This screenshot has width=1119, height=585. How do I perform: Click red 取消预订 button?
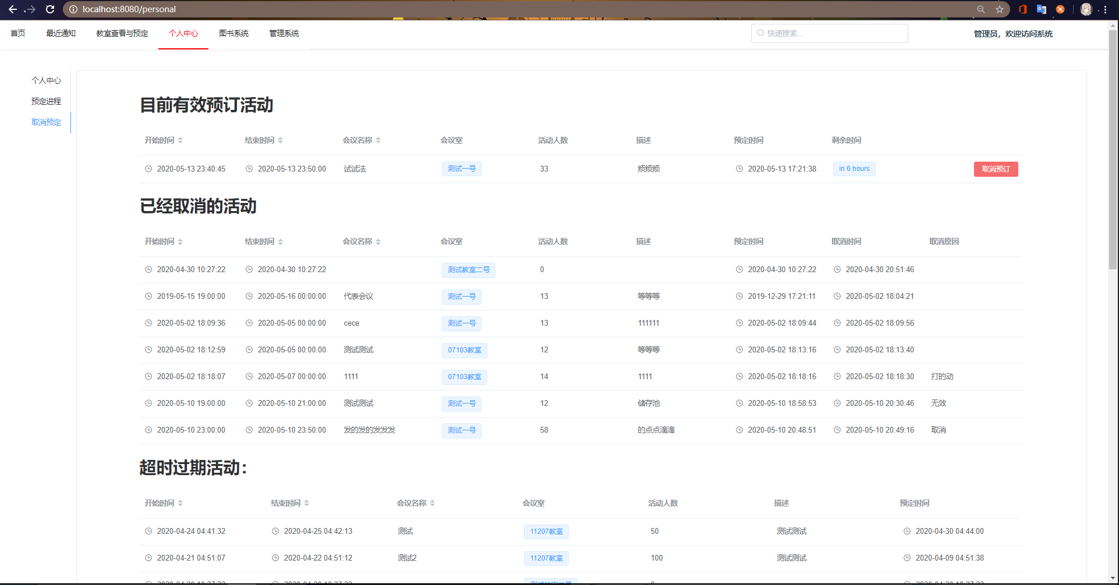(x=996, y=169)
